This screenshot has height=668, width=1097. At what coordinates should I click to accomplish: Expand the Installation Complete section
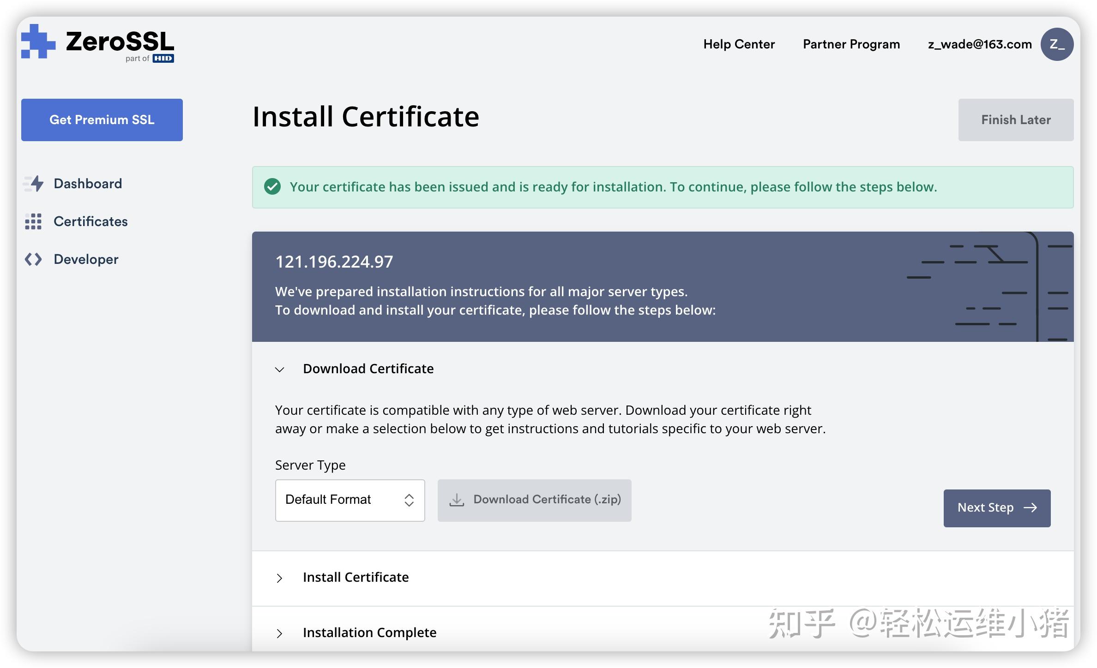pos(279,633)
